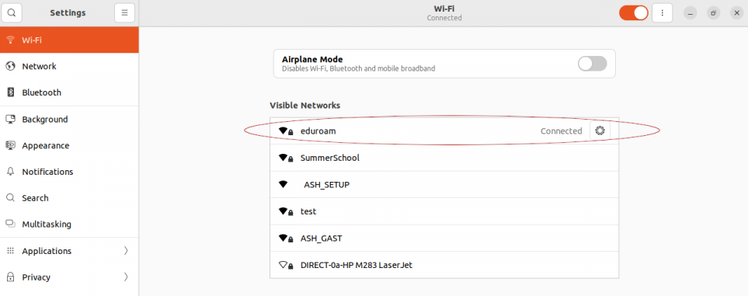The height and width of the screenshot is (296, 748).
Task: Select the test Wi-Fi network
Action: (x=444, y=211)
